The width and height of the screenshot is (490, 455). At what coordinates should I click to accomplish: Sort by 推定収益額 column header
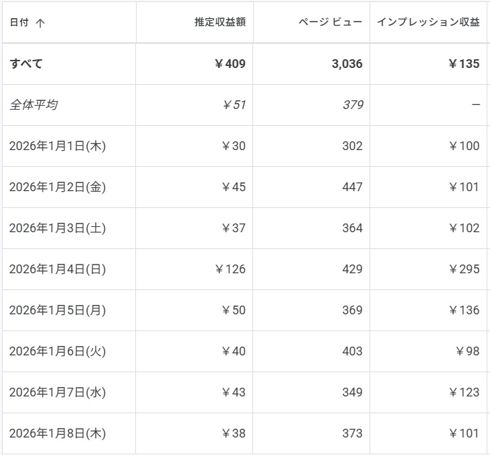click(x=220, y=22)
